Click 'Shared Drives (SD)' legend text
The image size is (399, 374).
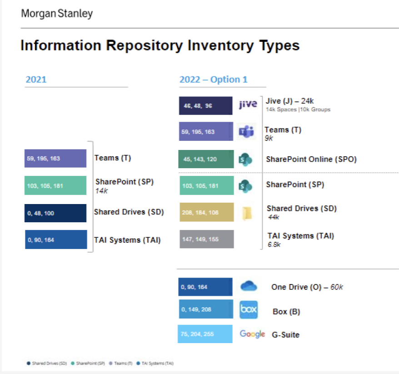[50, 363]
